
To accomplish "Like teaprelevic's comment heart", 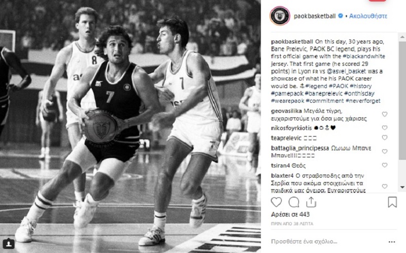I will tap(385, 138).
